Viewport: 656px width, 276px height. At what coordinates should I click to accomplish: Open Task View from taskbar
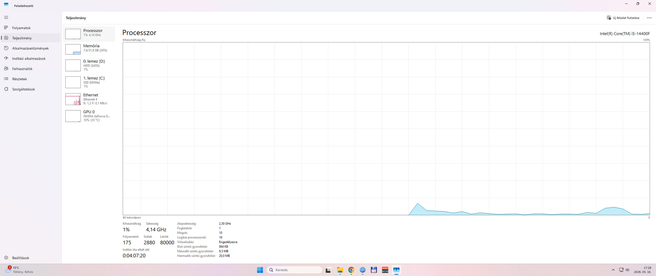[x=328, y=270]
